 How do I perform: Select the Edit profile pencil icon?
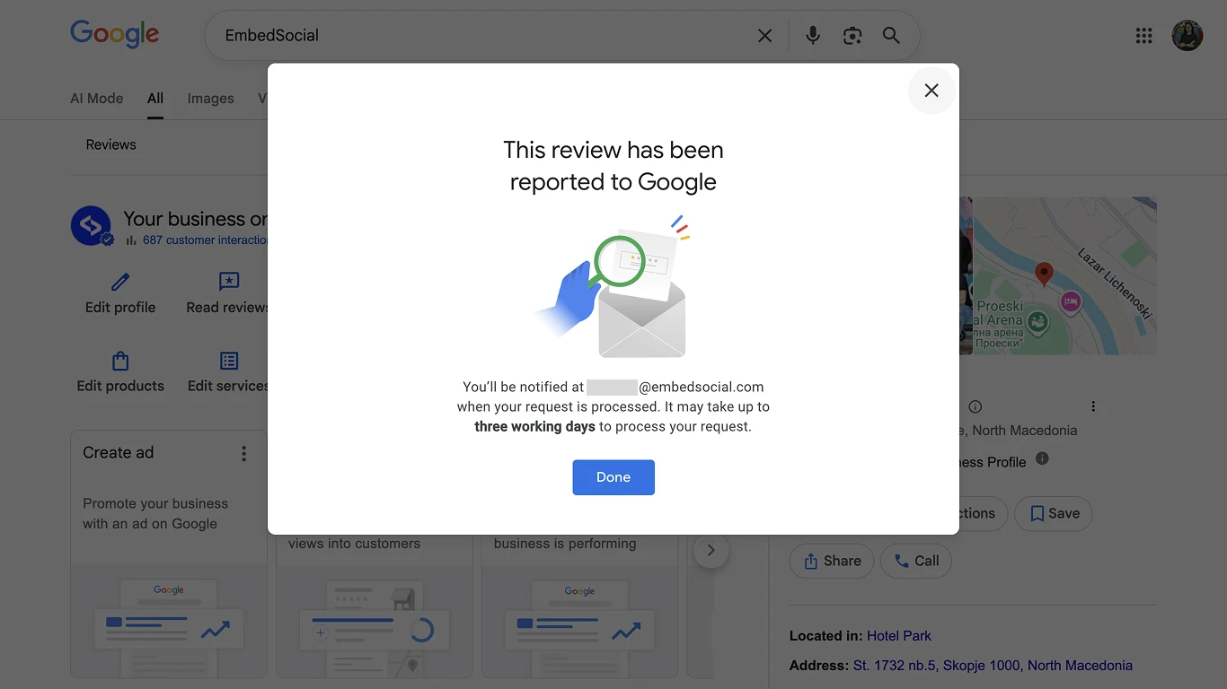(119, 283)
